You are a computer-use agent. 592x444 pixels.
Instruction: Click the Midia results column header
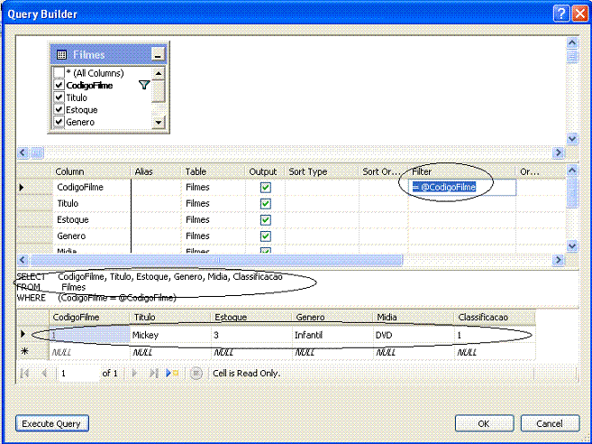tap(414, 318)
